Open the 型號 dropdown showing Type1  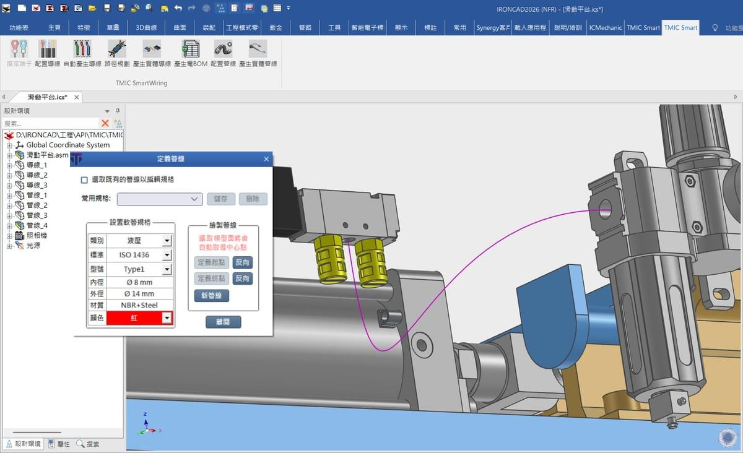click(167, 269)
